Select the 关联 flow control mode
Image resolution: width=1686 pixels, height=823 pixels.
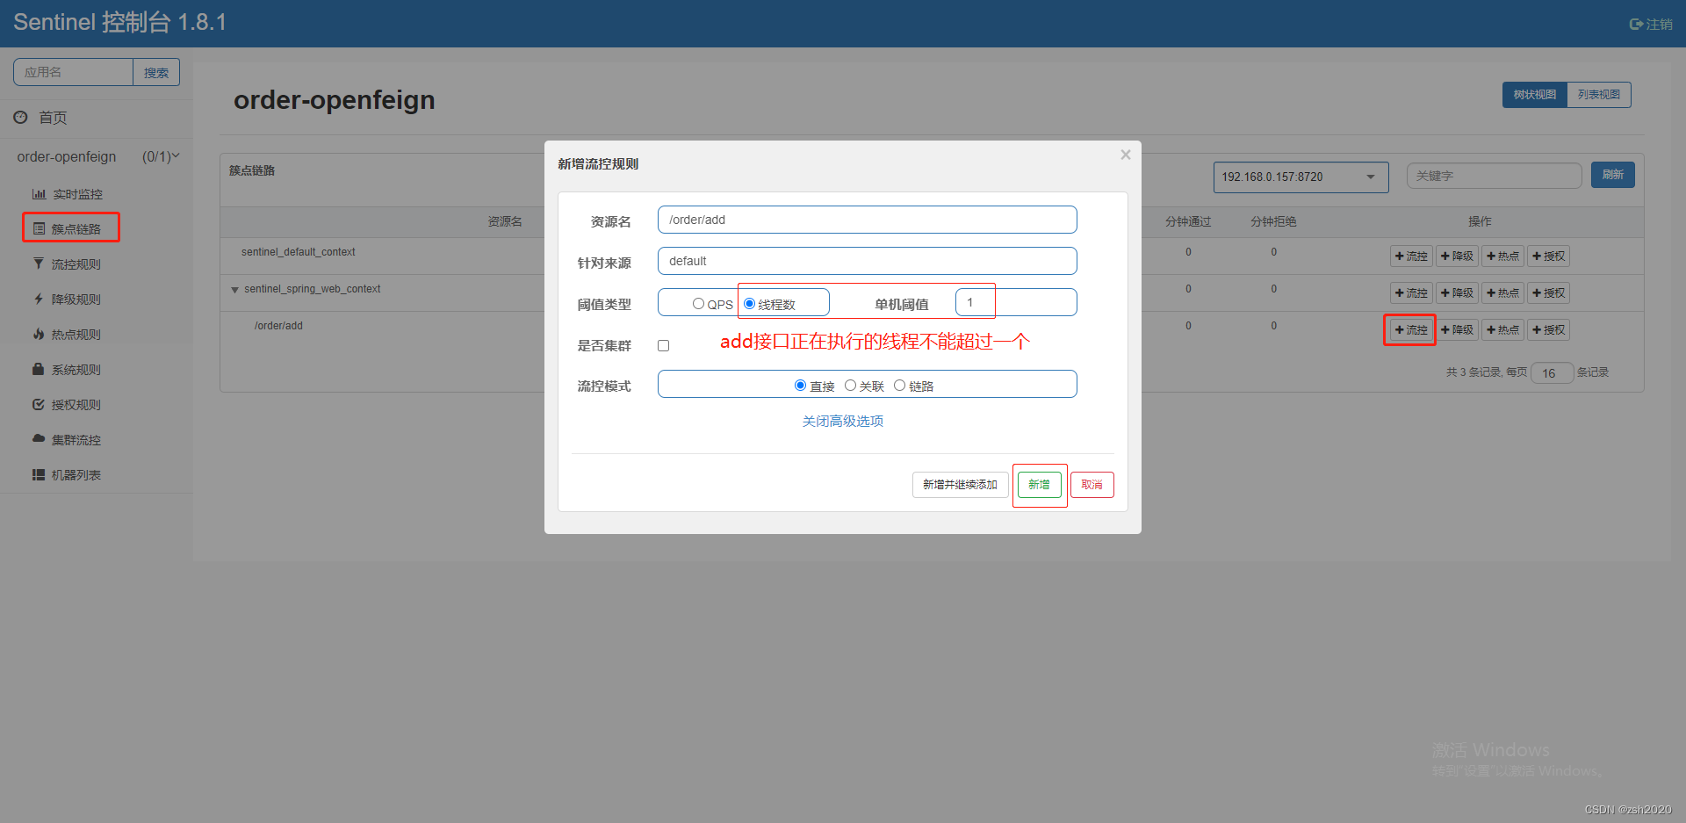coord(850,386)
